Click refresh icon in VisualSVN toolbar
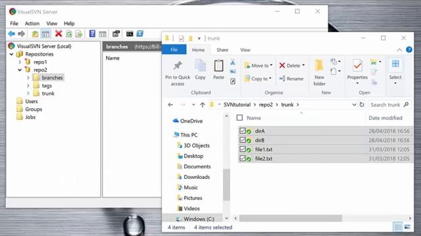421x236 pixels. [69, 34]
